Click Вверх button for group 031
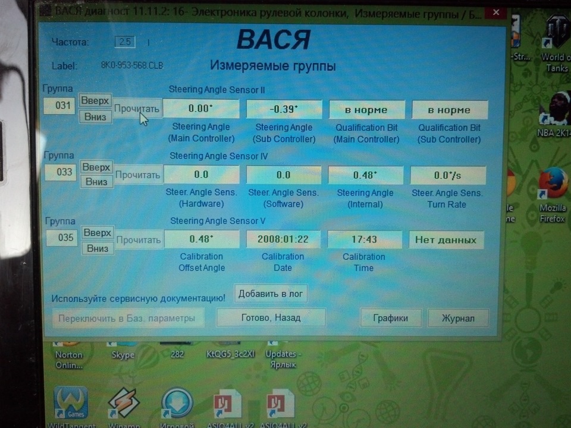The height and width of the screenshot is (428, 571). click(x=95, y=101)
